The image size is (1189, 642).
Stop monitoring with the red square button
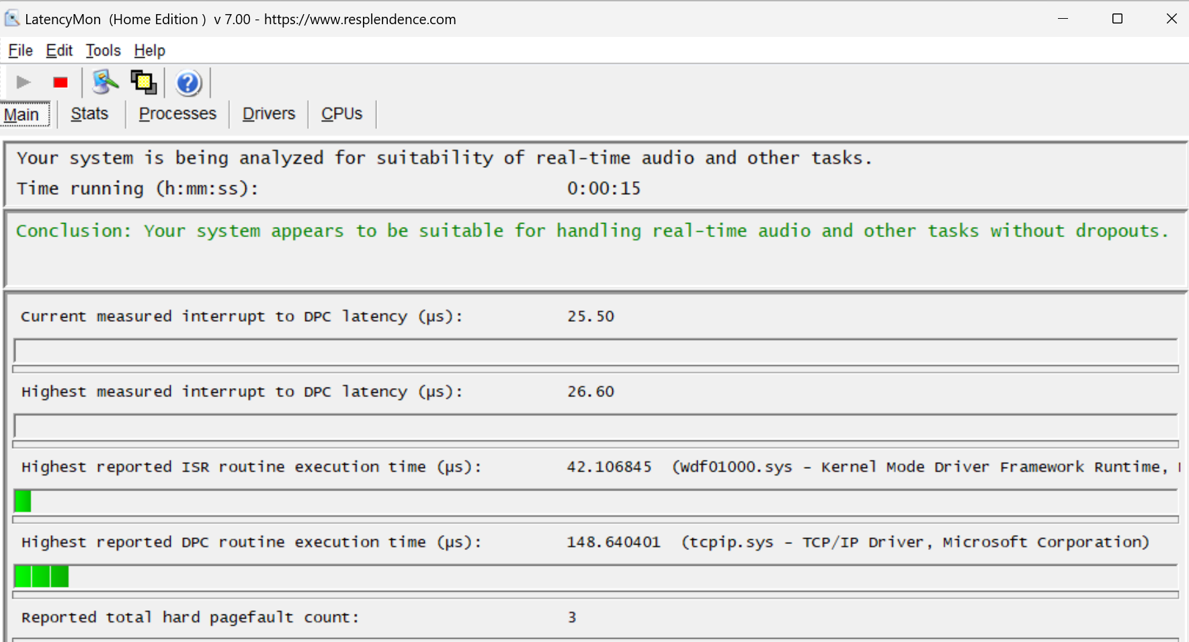(x=60, y=83)
